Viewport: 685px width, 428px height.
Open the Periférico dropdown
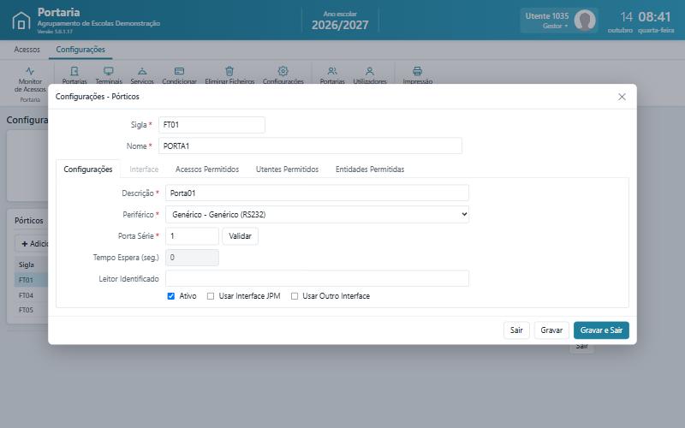317,215
